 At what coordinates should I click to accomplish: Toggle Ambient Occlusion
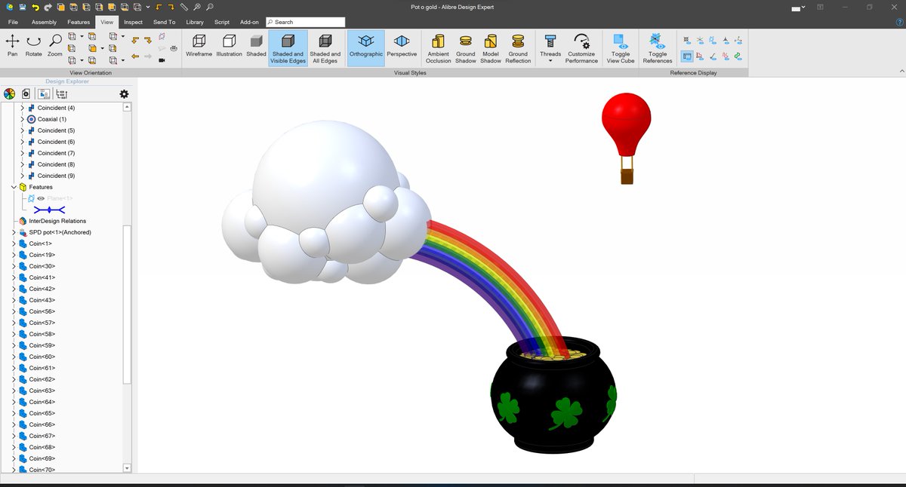[438, 47]
